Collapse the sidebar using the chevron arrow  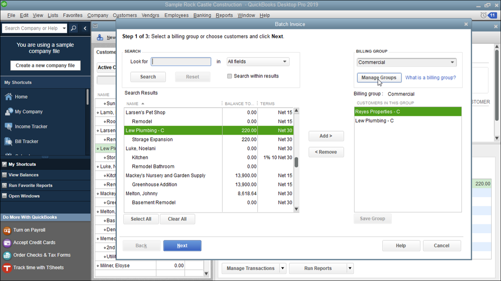pos(85,28)
